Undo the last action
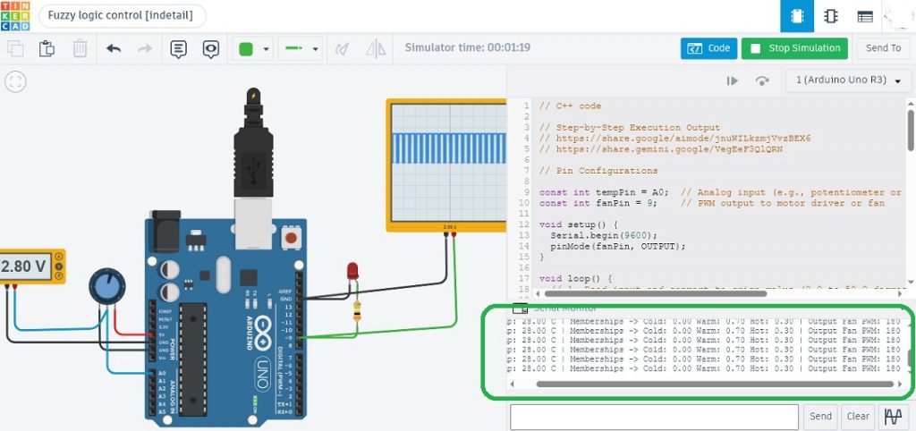 tap(114, 48)
